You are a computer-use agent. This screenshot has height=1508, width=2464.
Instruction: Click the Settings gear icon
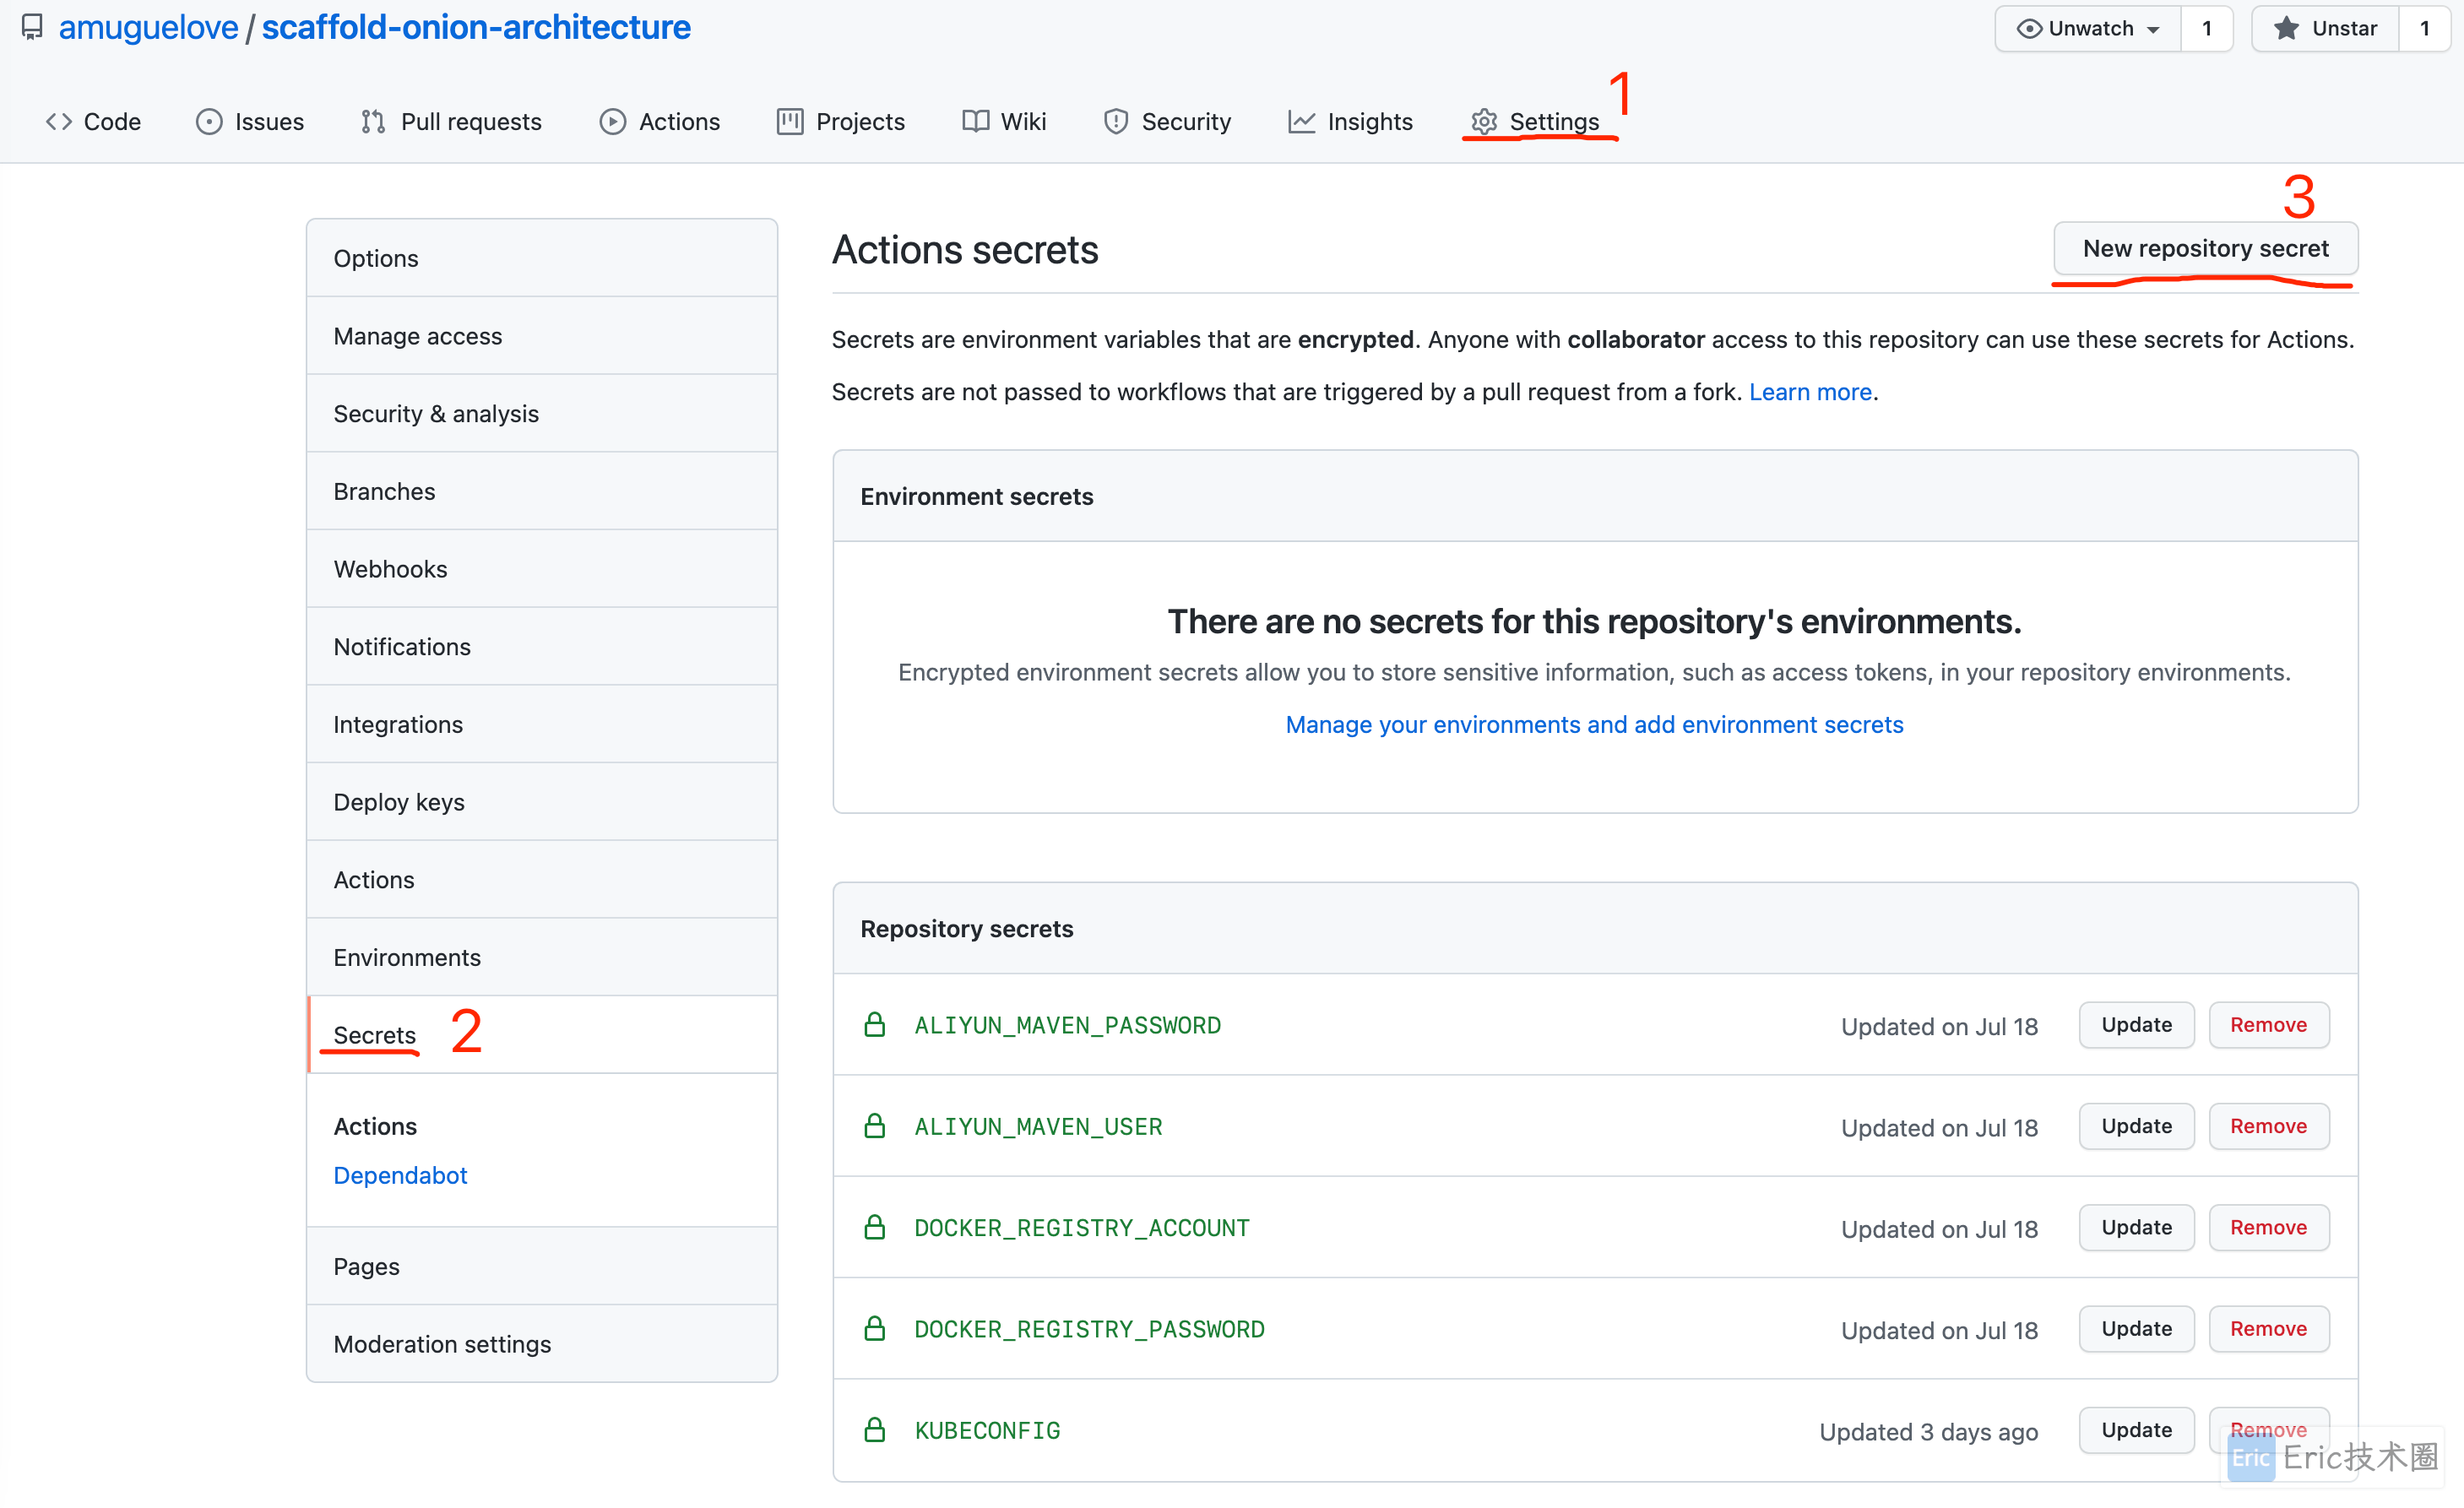coord(1484,122)
